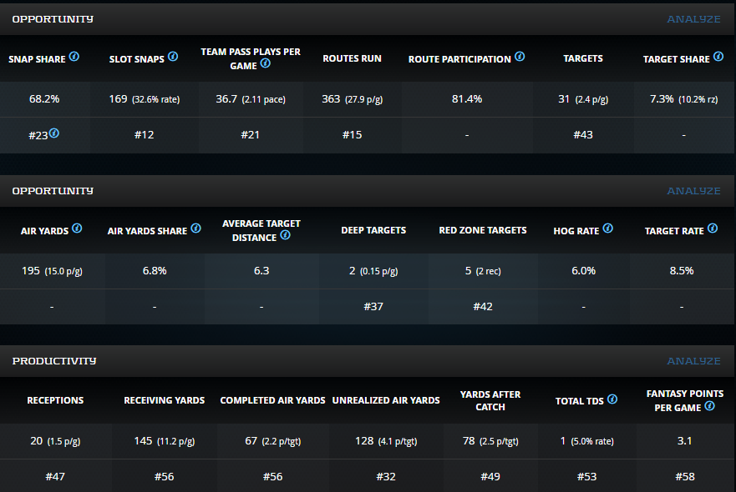This screenshot has width=736, height=492.
Task: Click the info icon beside Target Rate
Action: coord(713,228)
